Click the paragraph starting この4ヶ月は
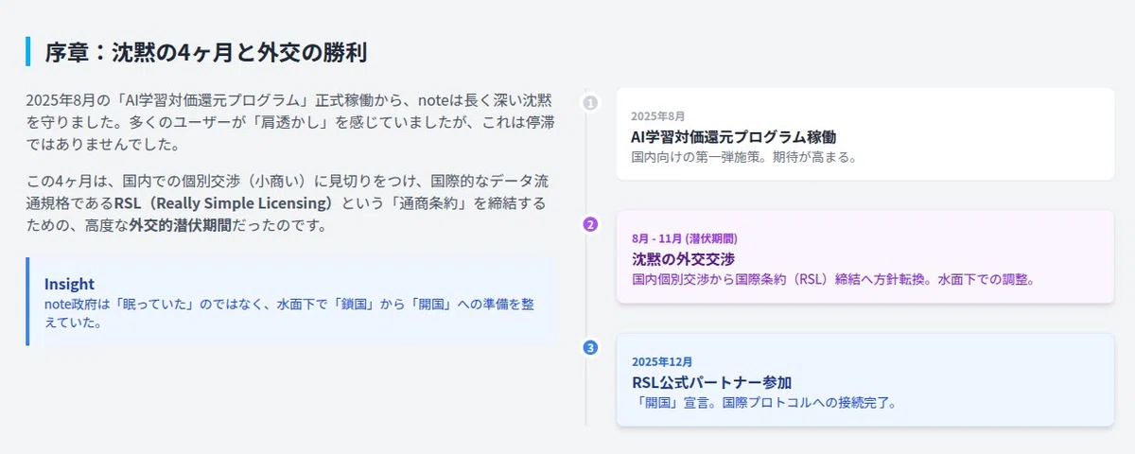 click(288, 203)
